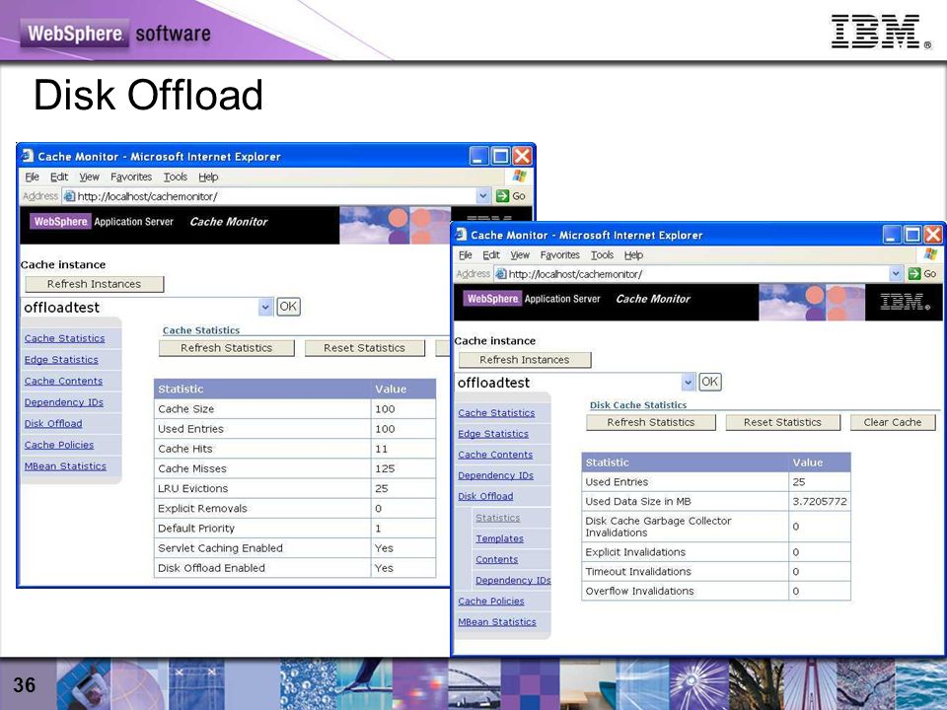Click the Go arrow icon in front window

tap(913, 274)
